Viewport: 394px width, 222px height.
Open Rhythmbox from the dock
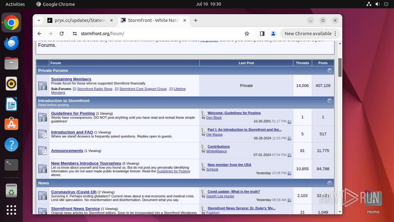(x=11, y=84)
